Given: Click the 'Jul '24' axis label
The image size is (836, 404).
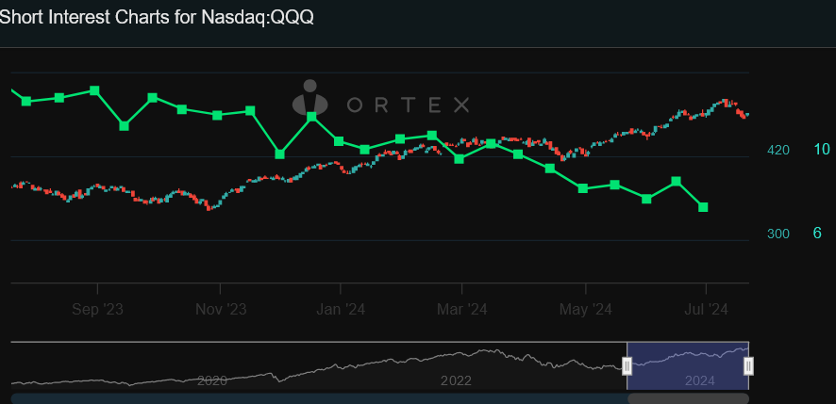Looking at the screenshot, I should coord(707,309).
